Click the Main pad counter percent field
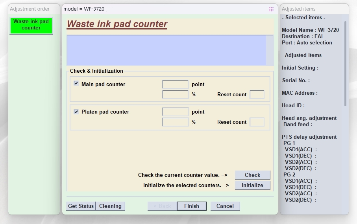Image resolution: width=357 pixels, height=224 pixels. (x=176, y=95)
